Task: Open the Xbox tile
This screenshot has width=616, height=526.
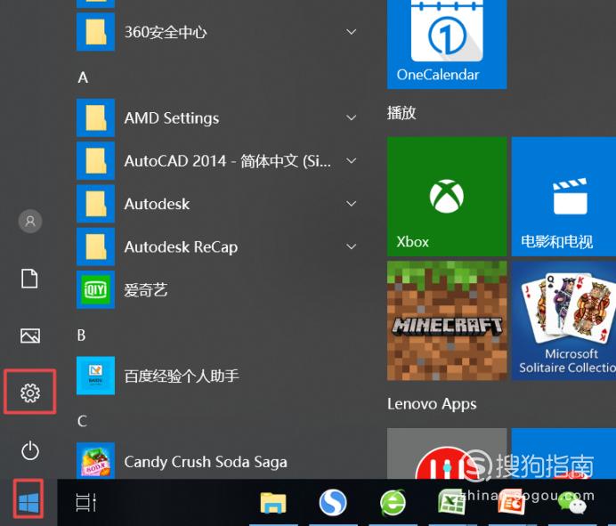Action: click(447, 197)
